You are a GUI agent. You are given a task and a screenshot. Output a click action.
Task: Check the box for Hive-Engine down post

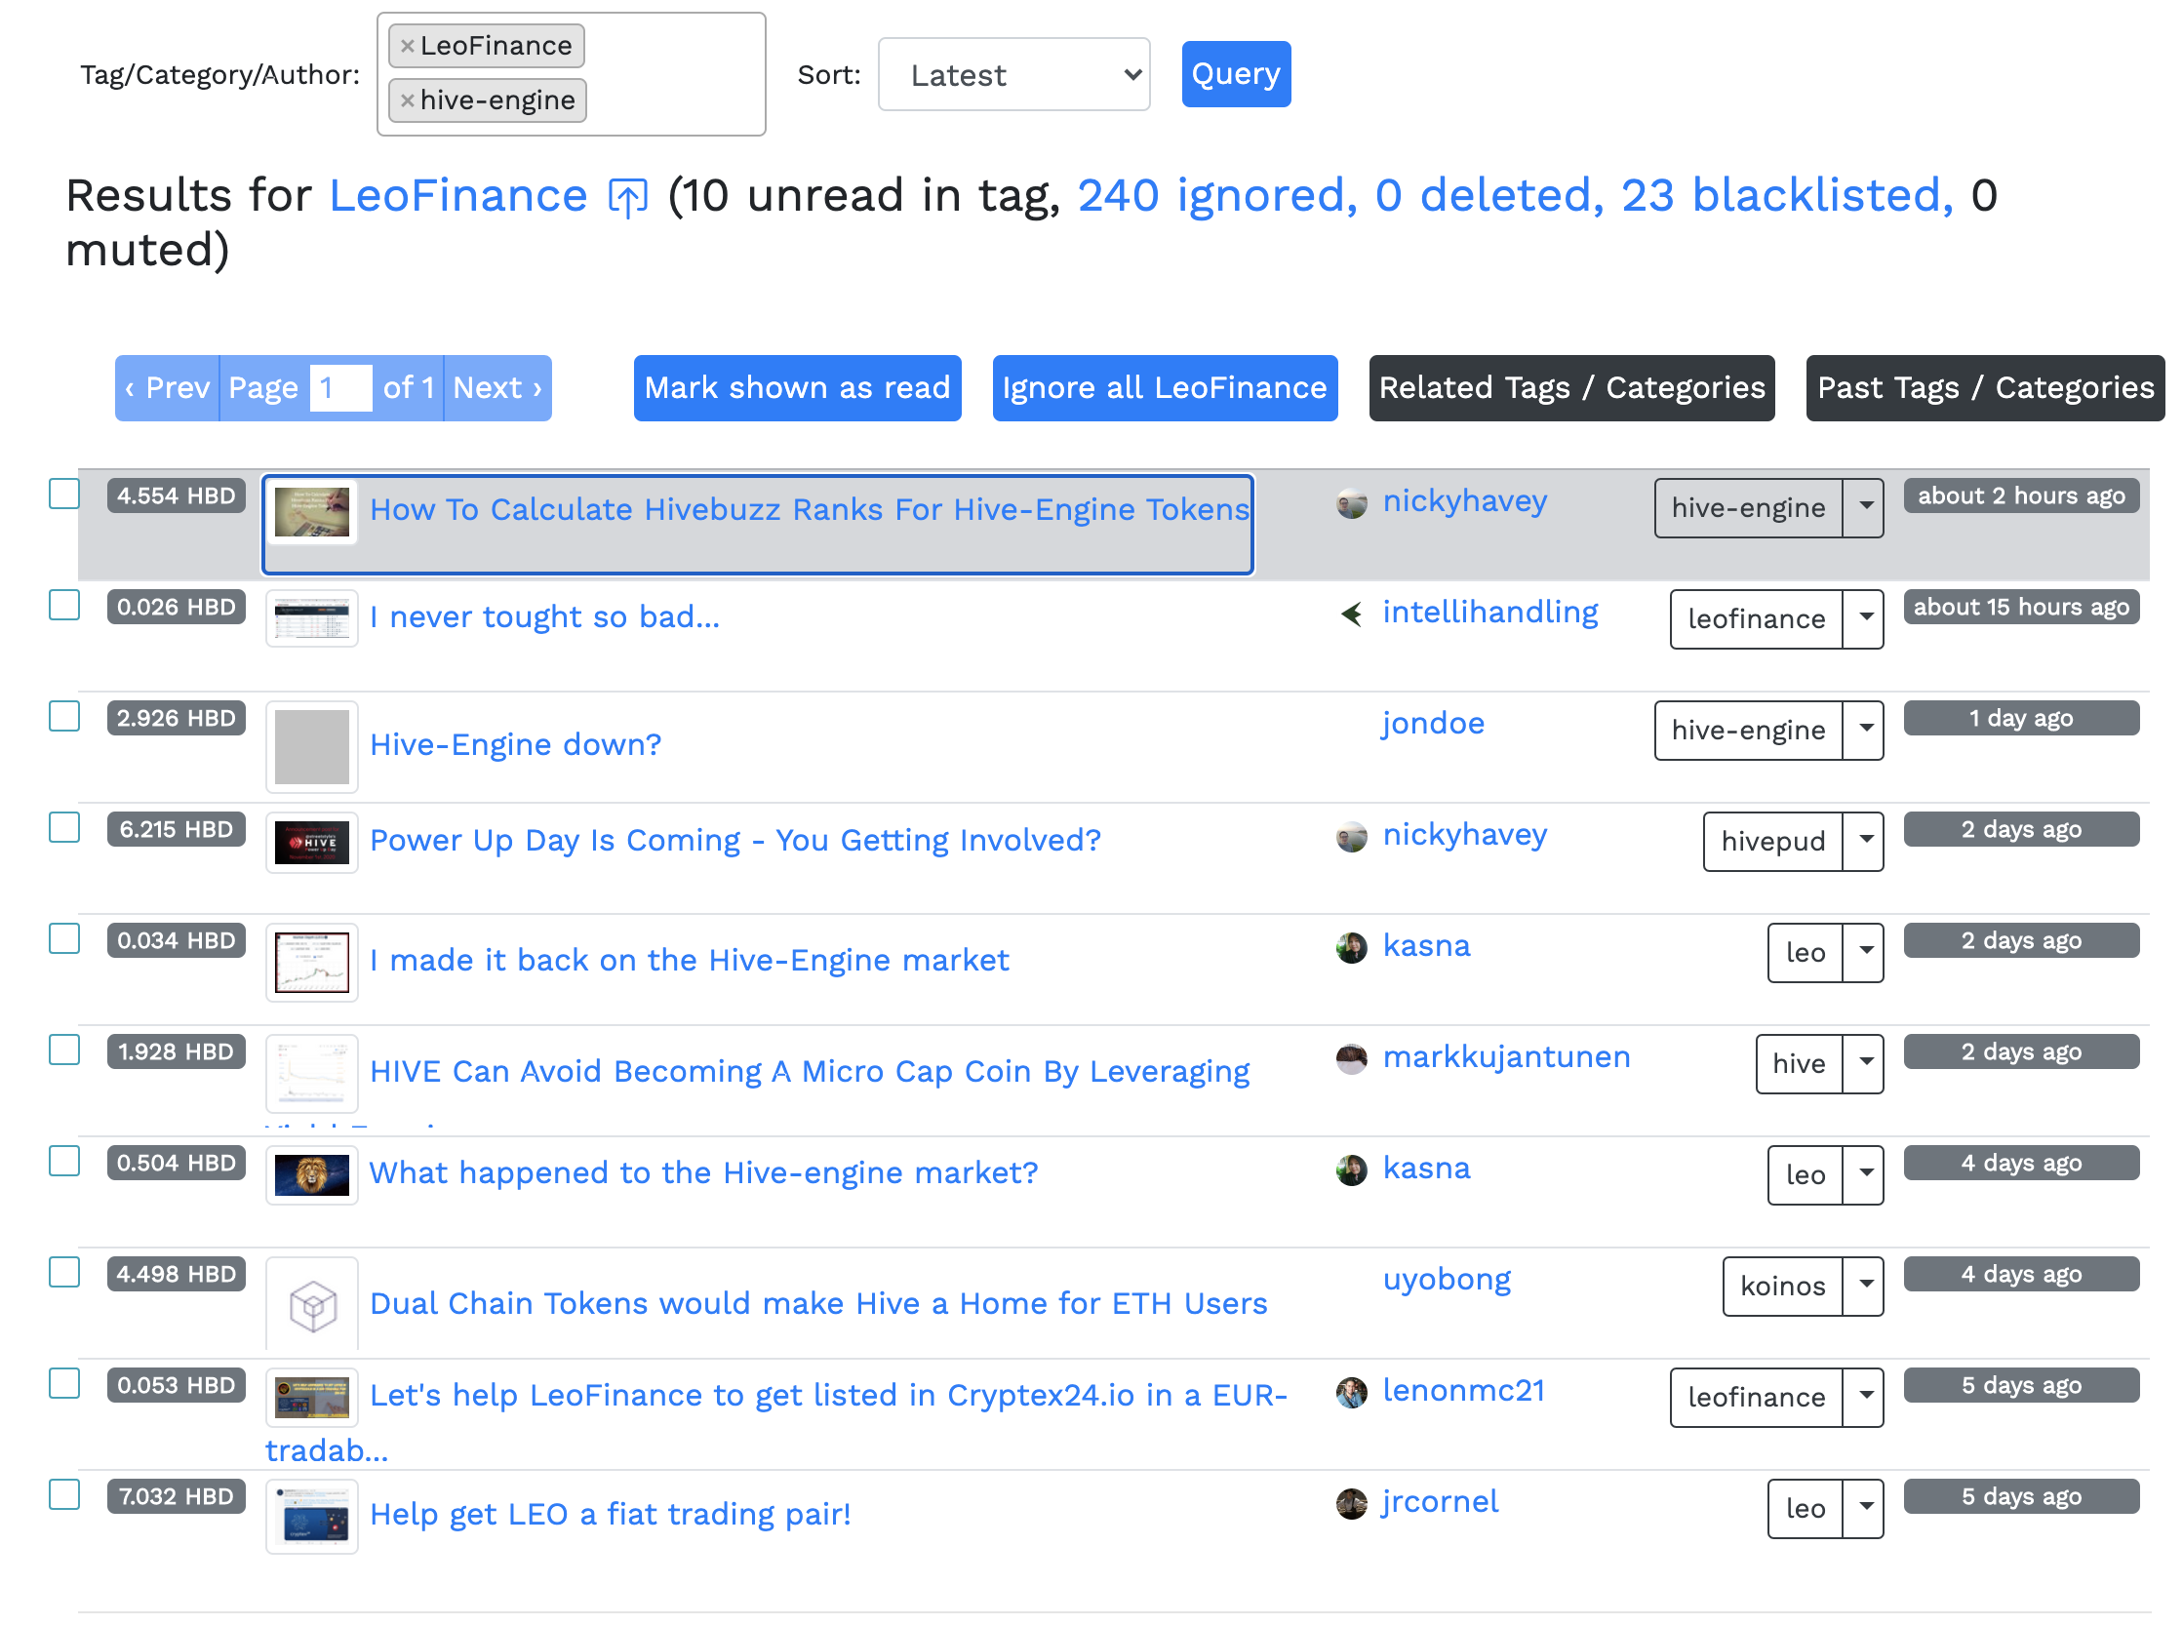coord(65,716)
